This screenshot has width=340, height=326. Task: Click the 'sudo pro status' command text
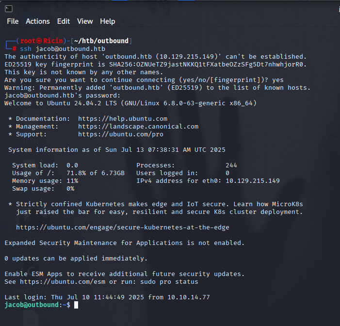point(169,282)
